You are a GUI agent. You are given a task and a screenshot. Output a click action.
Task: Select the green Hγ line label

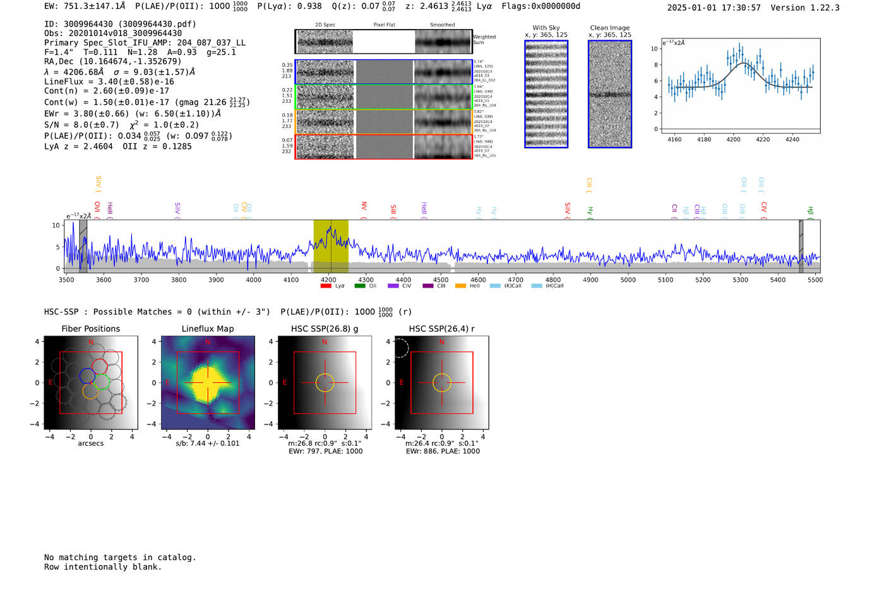tap(590, 213)
